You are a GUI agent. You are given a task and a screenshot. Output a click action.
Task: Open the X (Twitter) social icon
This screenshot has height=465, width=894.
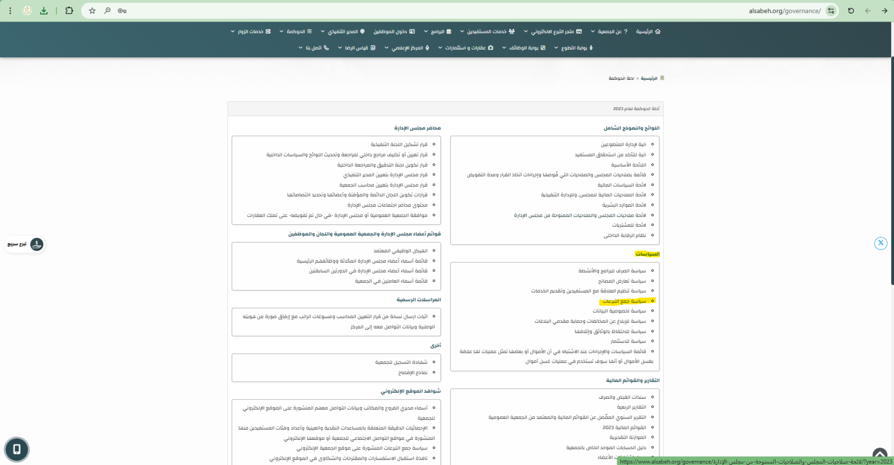[x=880, y=243]
